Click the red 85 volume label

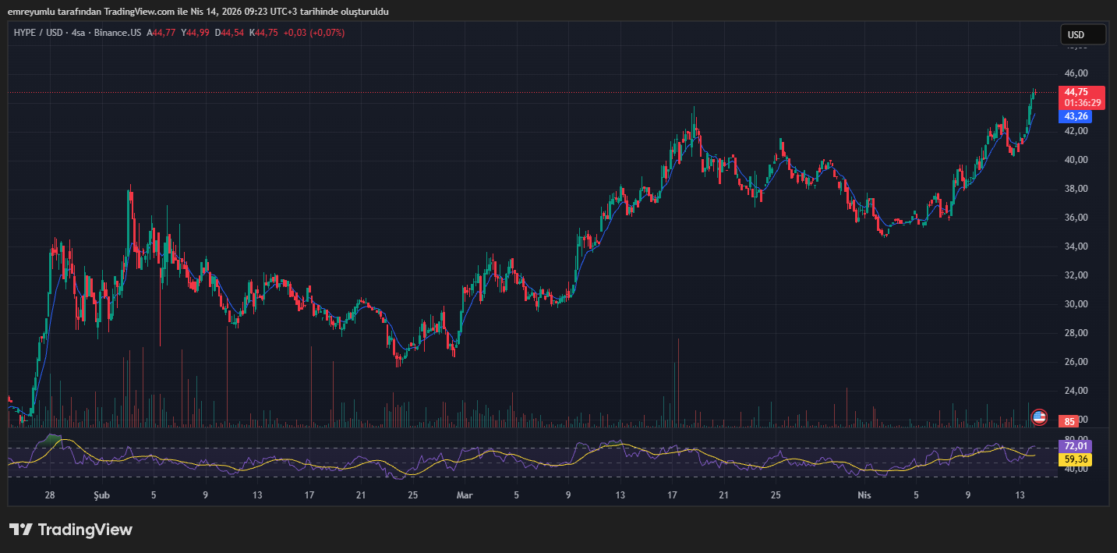click(x=1069, y=422)
